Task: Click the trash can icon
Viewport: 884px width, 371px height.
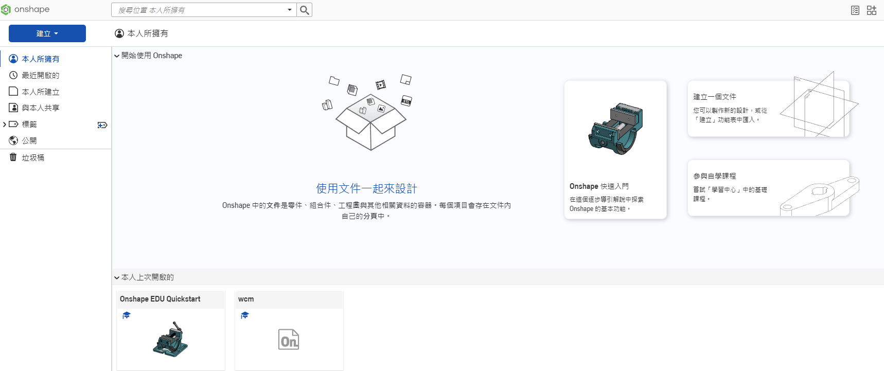Action: pyautogui.click(x=13, y=157)
